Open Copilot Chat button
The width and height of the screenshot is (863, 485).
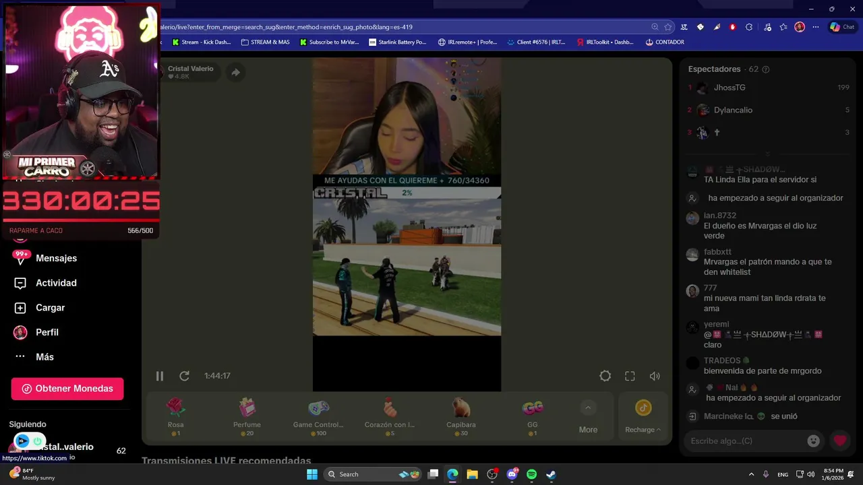pos(842,27)
